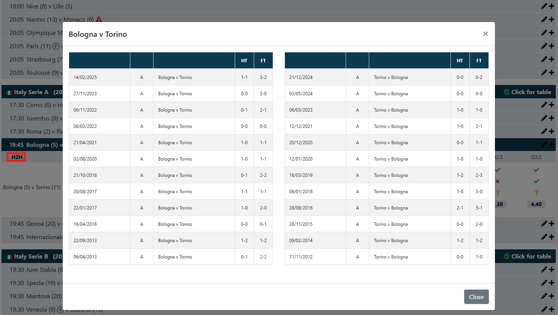Click the red warning triangle beside Nantes v Monaco
The height and width of the screenshot is (315, 558).
(99, 19)
